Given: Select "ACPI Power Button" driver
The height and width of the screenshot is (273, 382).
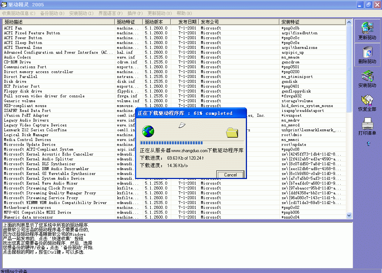Looking at the screenshot, I should tap(174, 38).
